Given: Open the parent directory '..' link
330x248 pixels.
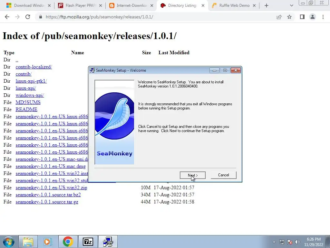Looking at the screenshot, I should [17, 60].
